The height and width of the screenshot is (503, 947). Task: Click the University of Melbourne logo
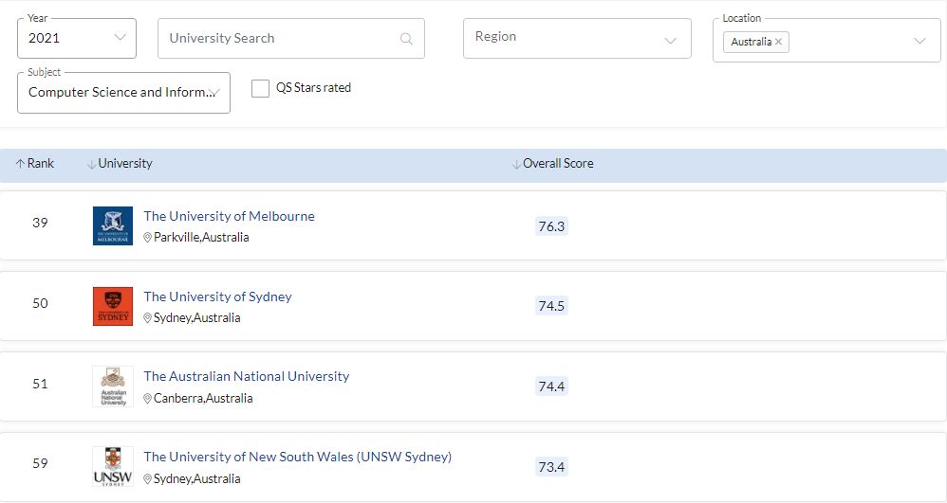tap(113, 225)
